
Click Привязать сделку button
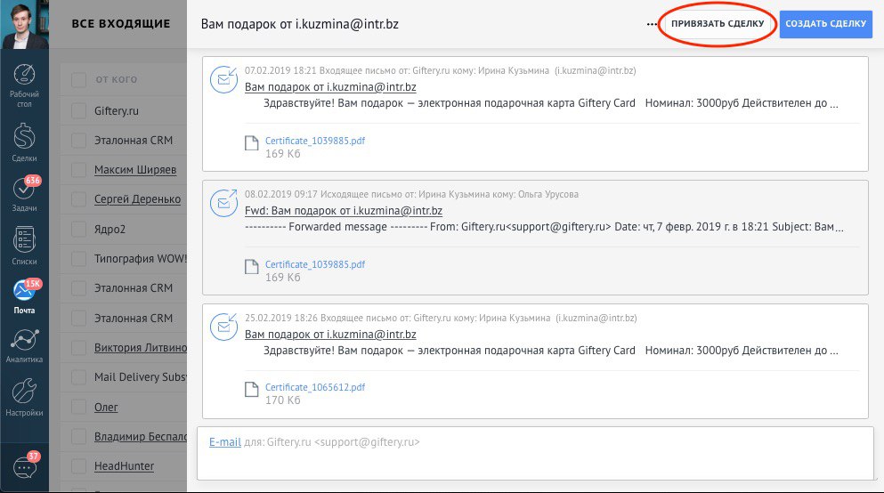[x=718, y=24]
